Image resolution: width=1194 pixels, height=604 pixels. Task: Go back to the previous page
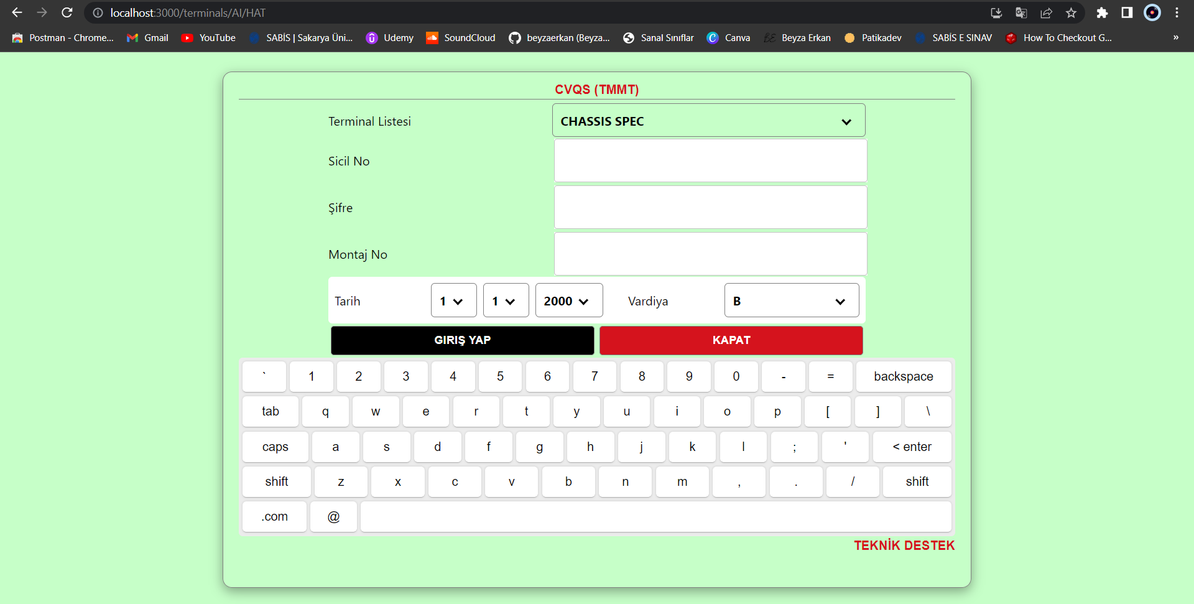[17, 12]
